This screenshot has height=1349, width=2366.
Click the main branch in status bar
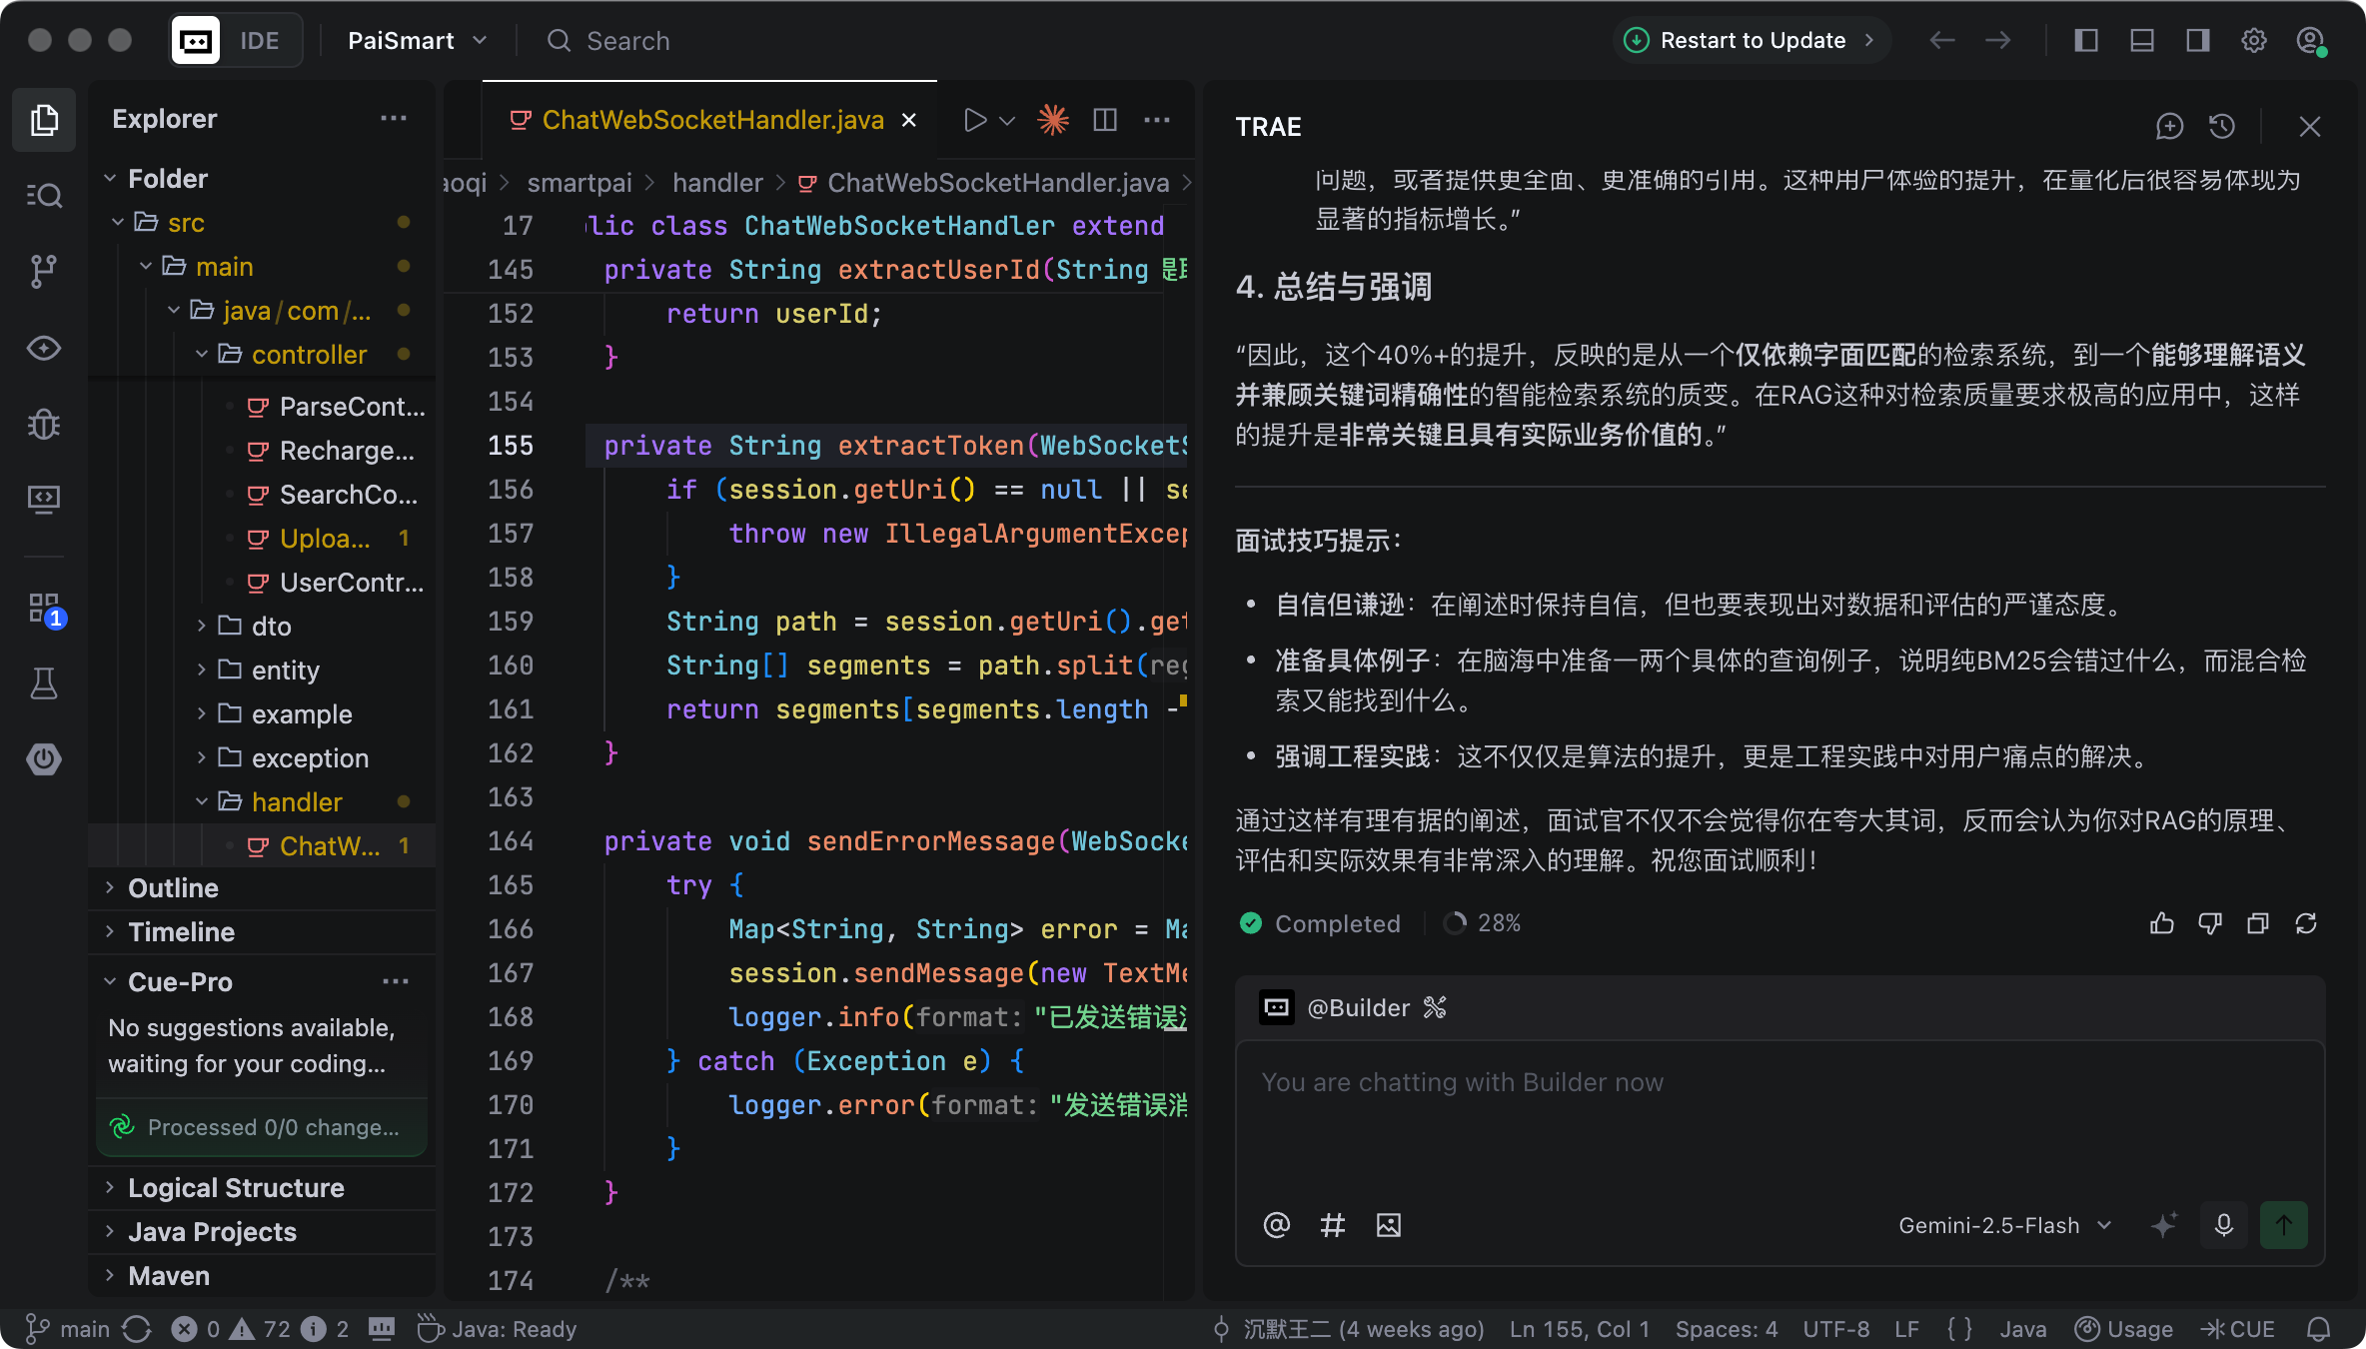point(68,1329)
